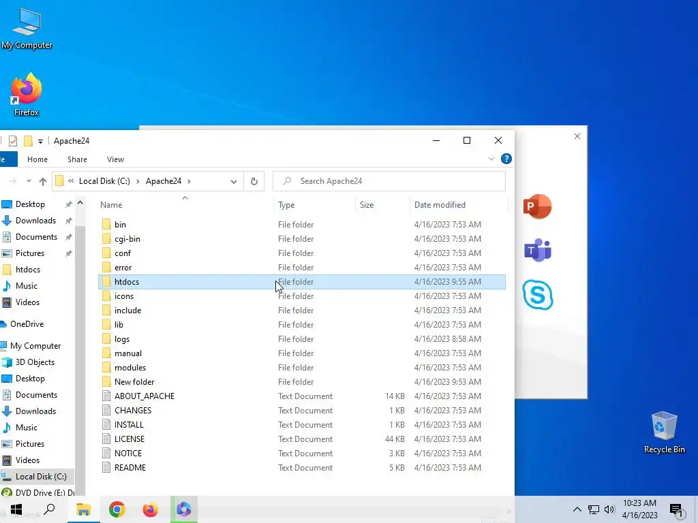This screenshot has height=523, width=698.
Task: Click the Skype icon in background window
Action: 538,294
